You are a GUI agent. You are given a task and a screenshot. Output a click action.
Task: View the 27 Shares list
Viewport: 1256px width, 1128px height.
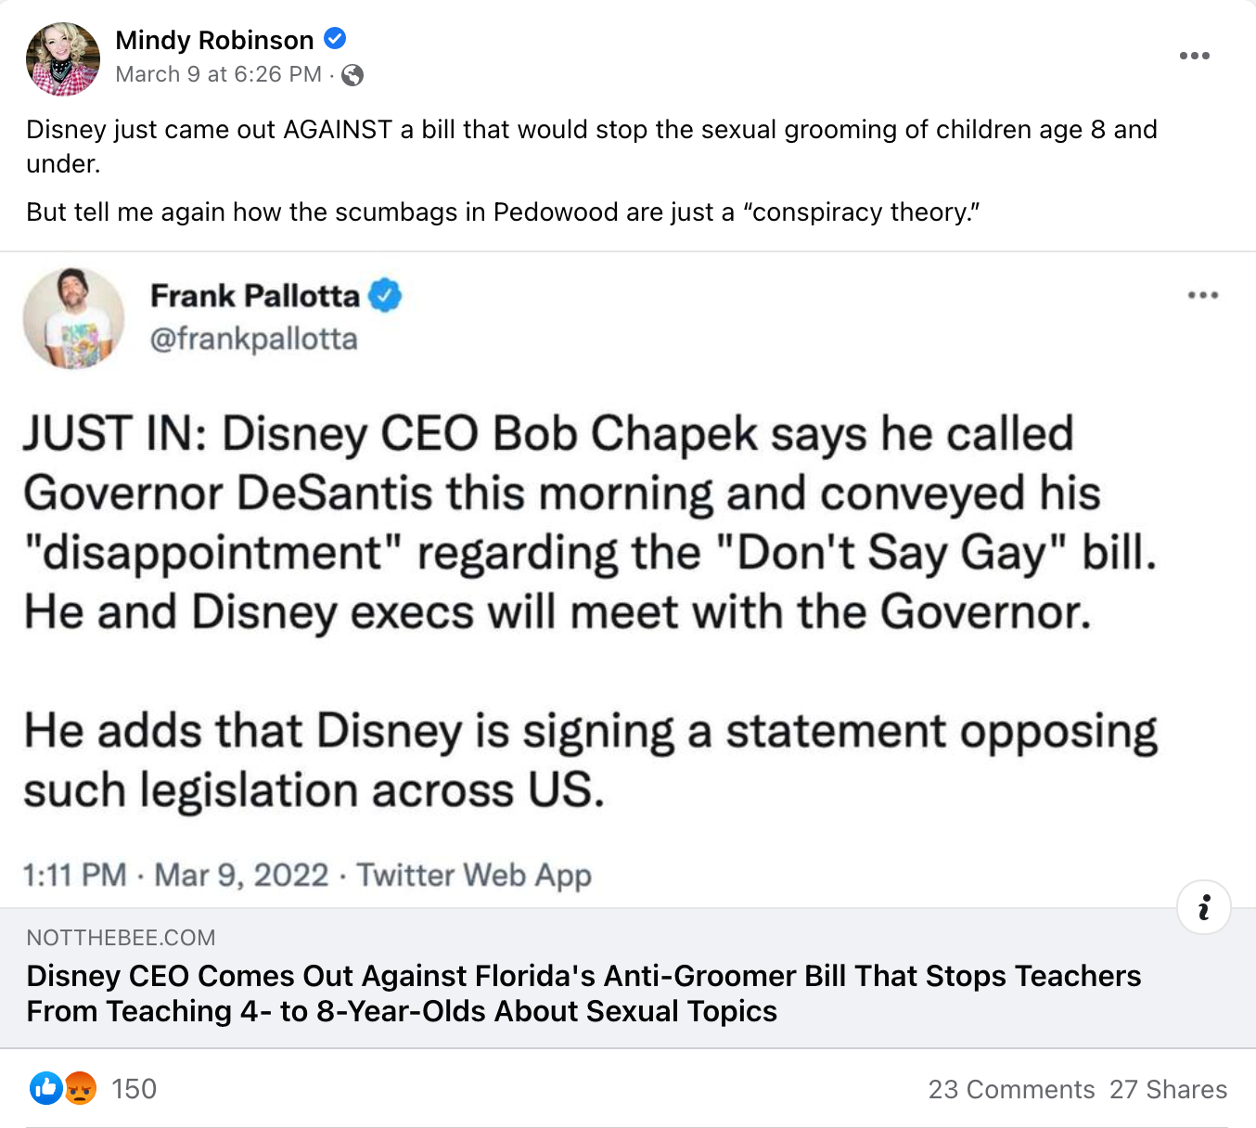point(1168,1089)
